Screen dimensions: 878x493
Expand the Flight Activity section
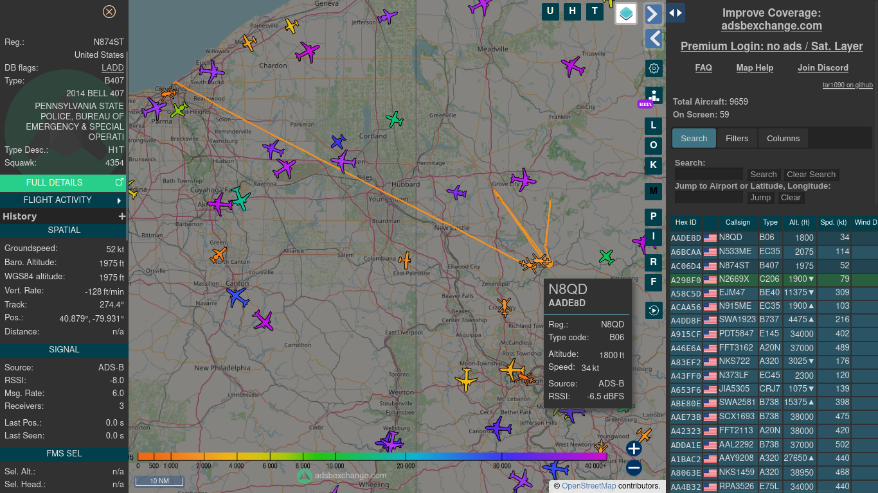[x=64, y=200]
